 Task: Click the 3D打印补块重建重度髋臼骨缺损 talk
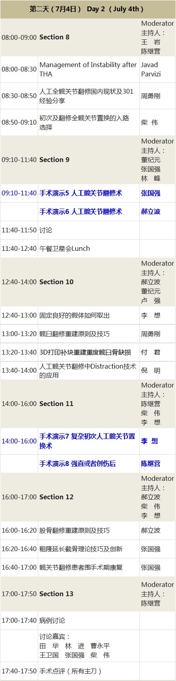click(85, 352)
